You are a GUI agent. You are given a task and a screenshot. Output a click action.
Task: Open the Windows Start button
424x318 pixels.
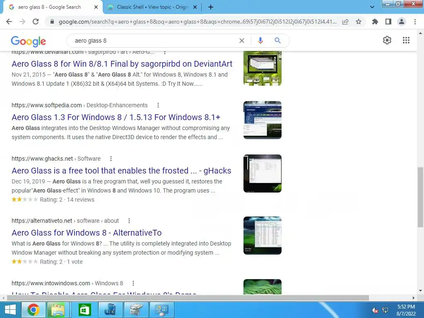10,310
